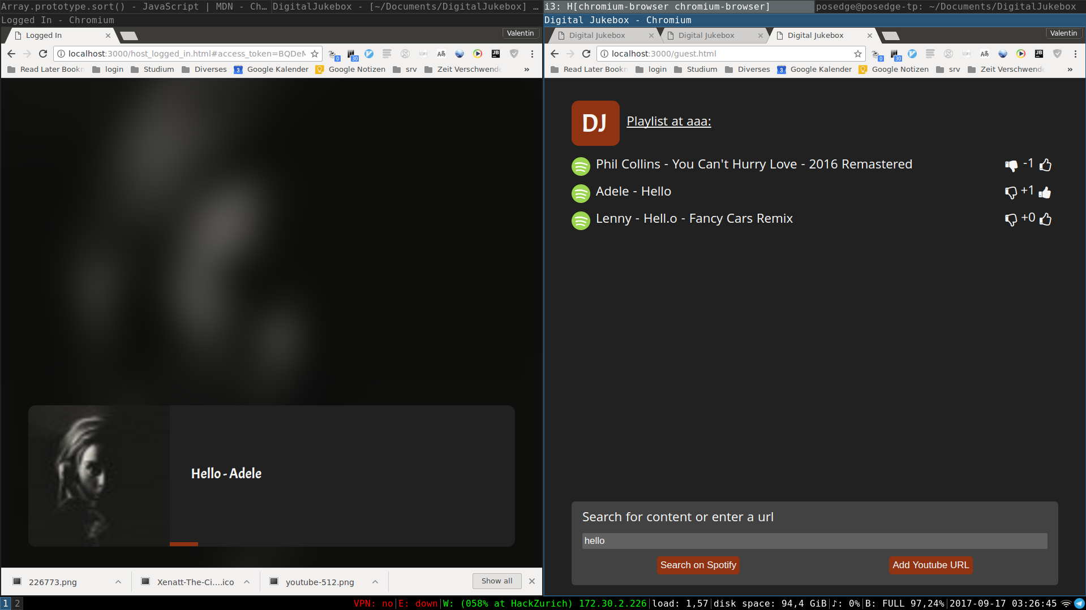Click the colorful play-button extension in right window
Image resolution: width=1086 pixels, height=610 pixels.
tap(1021, 54)
